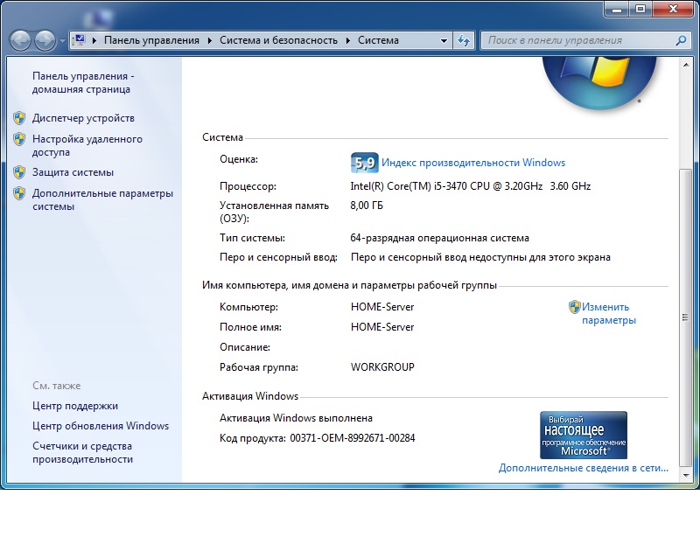Click the refresh button beside address bar
Image resolution: width=700 pixels, height=537 pixels.
[464, 40]
